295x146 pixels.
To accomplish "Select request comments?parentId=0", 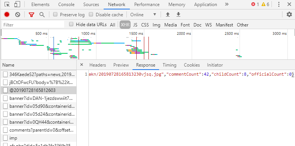I will (38, 130).
